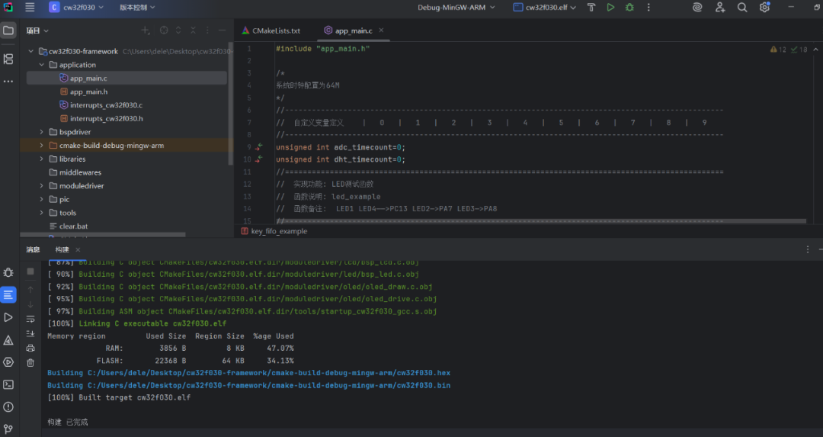Open the main hamburger menu
This screenshot has width=823, height=437.
click(30, 8)
